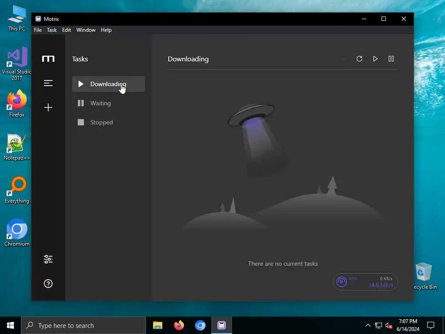
Task: Click the taskbar search box
Action: pyautogui.click(x=83, y=325)
